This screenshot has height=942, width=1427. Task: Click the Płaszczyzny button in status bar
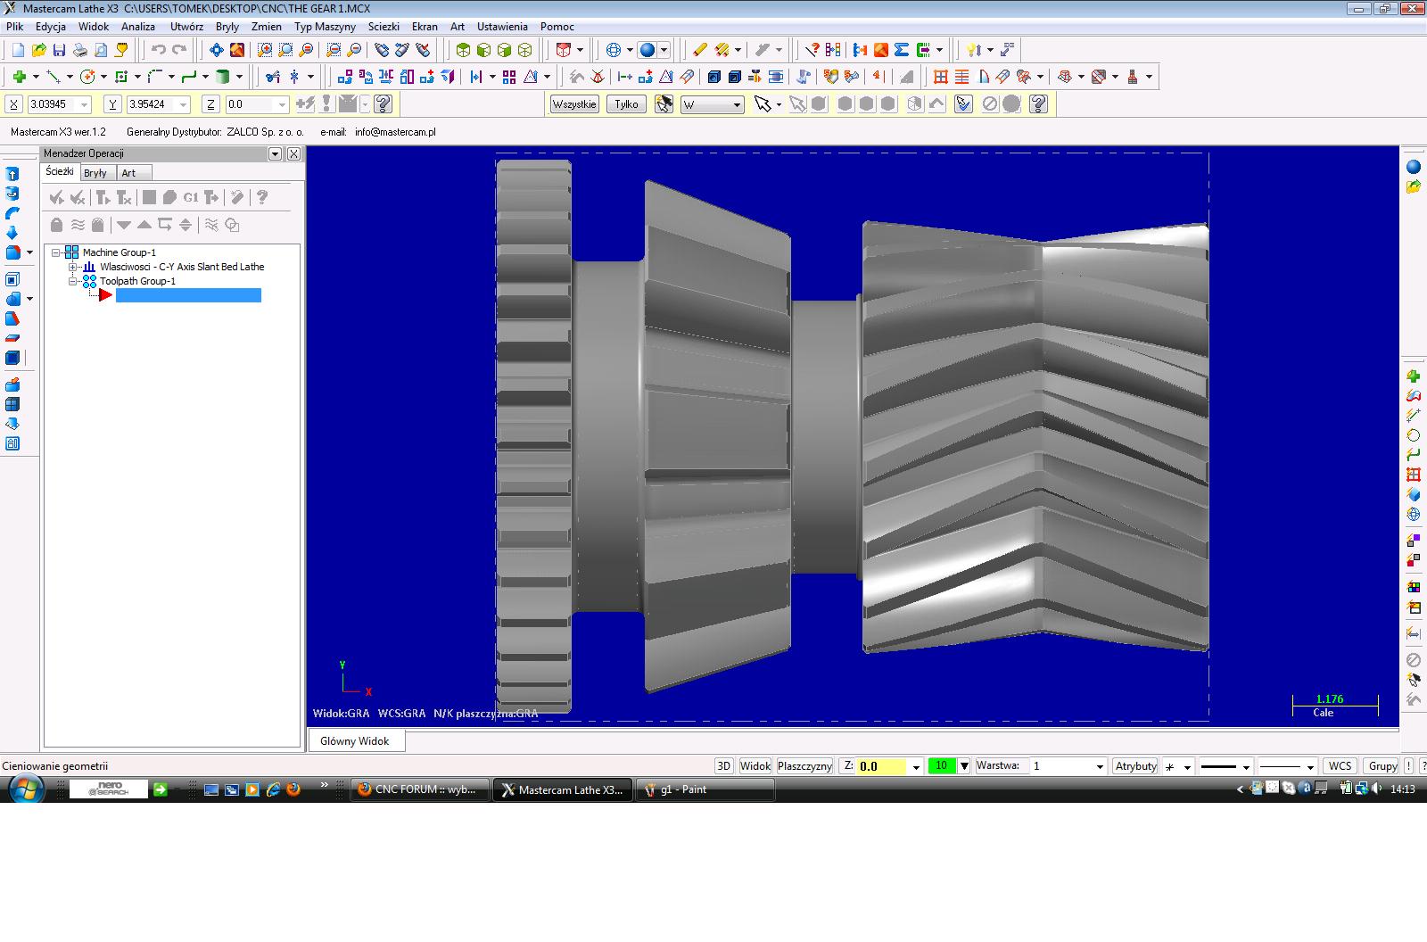point(804,766)
